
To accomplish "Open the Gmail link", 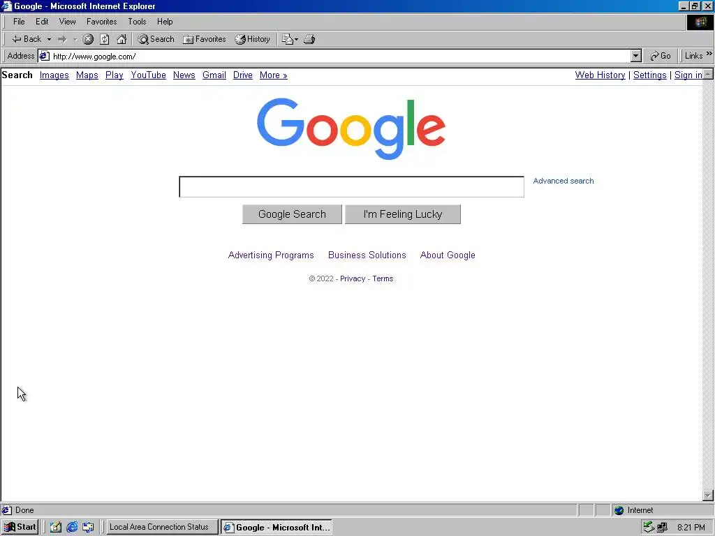I will click(x=214, y=75).
